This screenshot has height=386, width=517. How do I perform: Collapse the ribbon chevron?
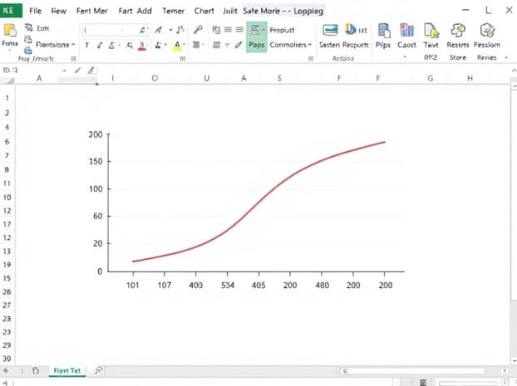coord(514,71)
